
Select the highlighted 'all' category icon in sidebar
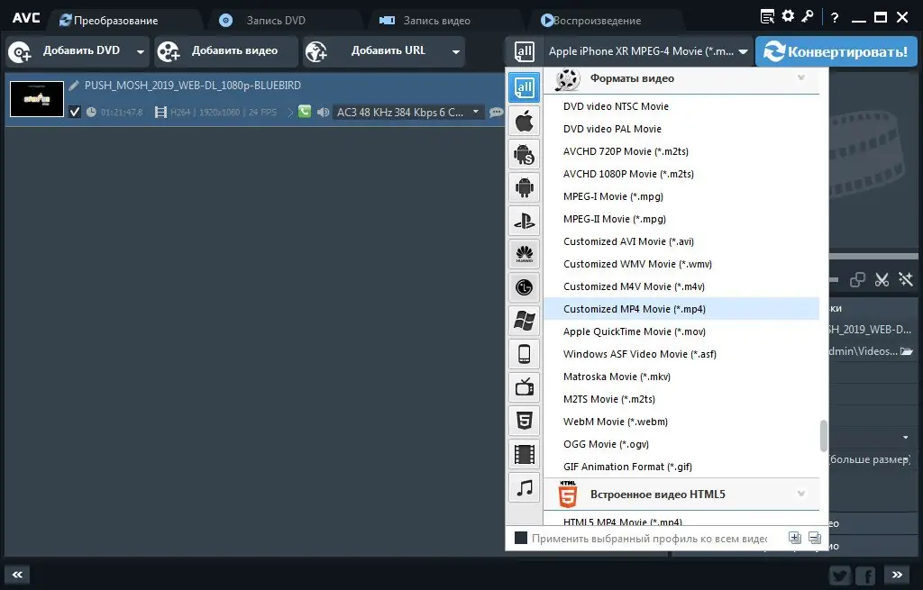point(524,88)
